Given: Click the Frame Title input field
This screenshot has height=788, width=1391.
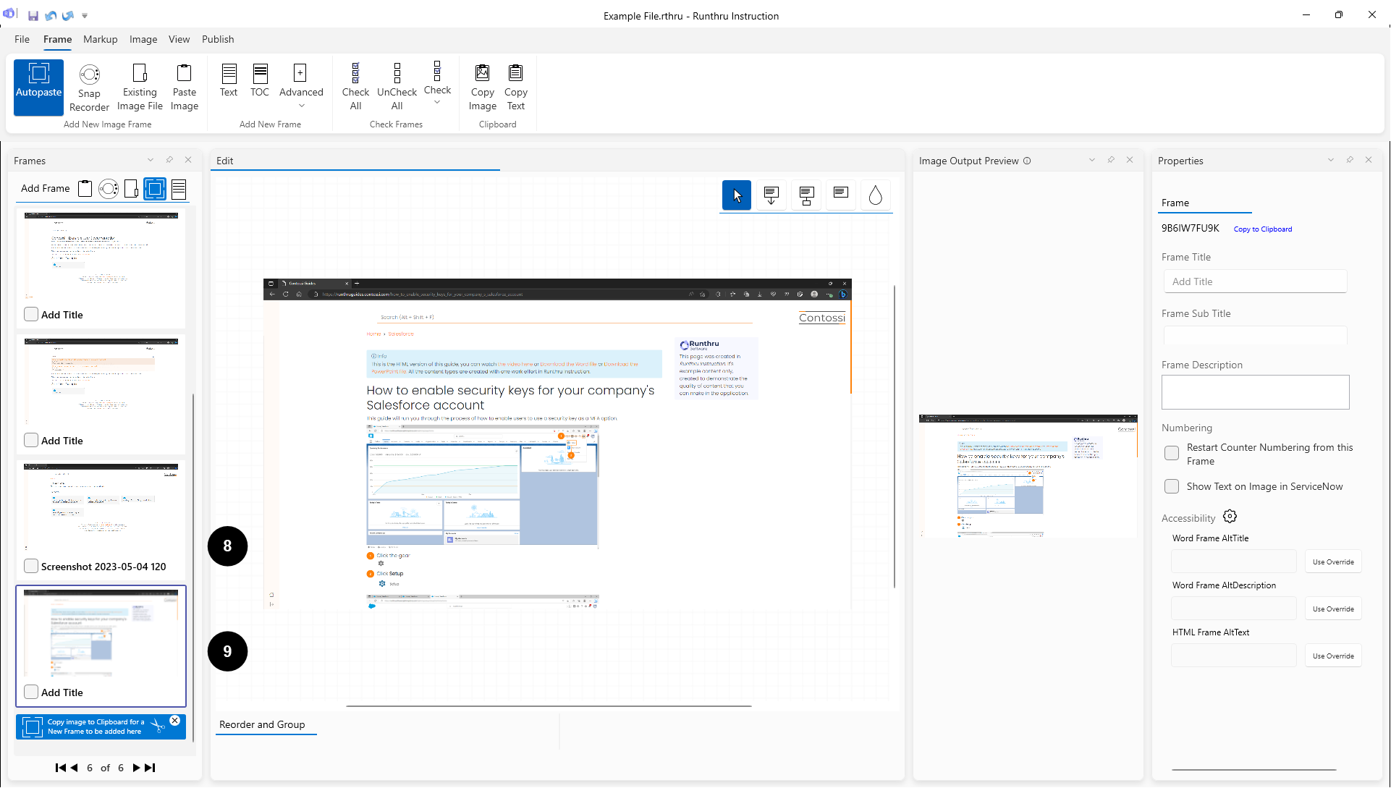Looking at the screenshot, I should click(x=1255, y=281).
